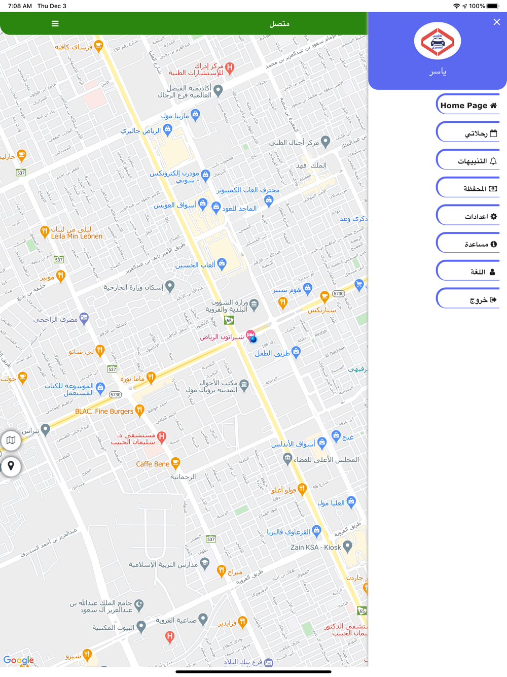This screenshot has width=507, height=677.
Task: Tap the مونيز restaurant marker
Action: click(x=61, y=276)
